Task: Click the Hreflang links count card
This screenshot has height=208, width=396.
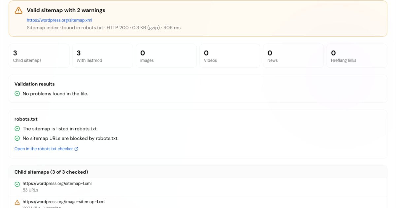Action: pos(357,56)
